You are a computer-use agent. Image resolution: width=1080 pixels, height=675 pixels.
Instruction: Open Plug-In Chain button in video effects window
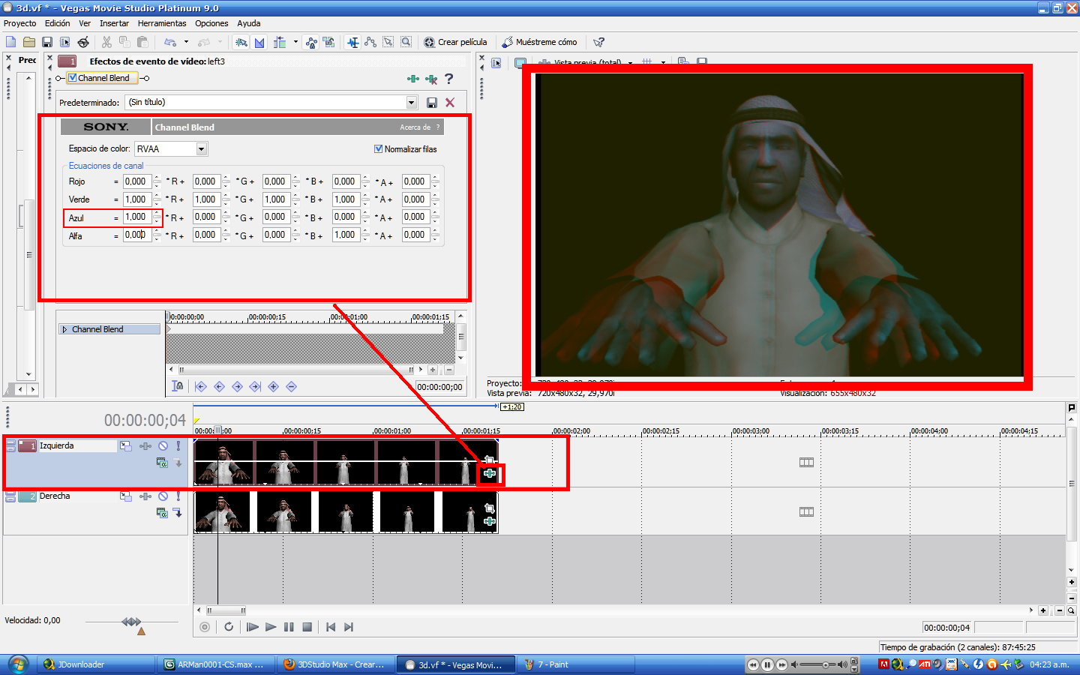(413, 79)
